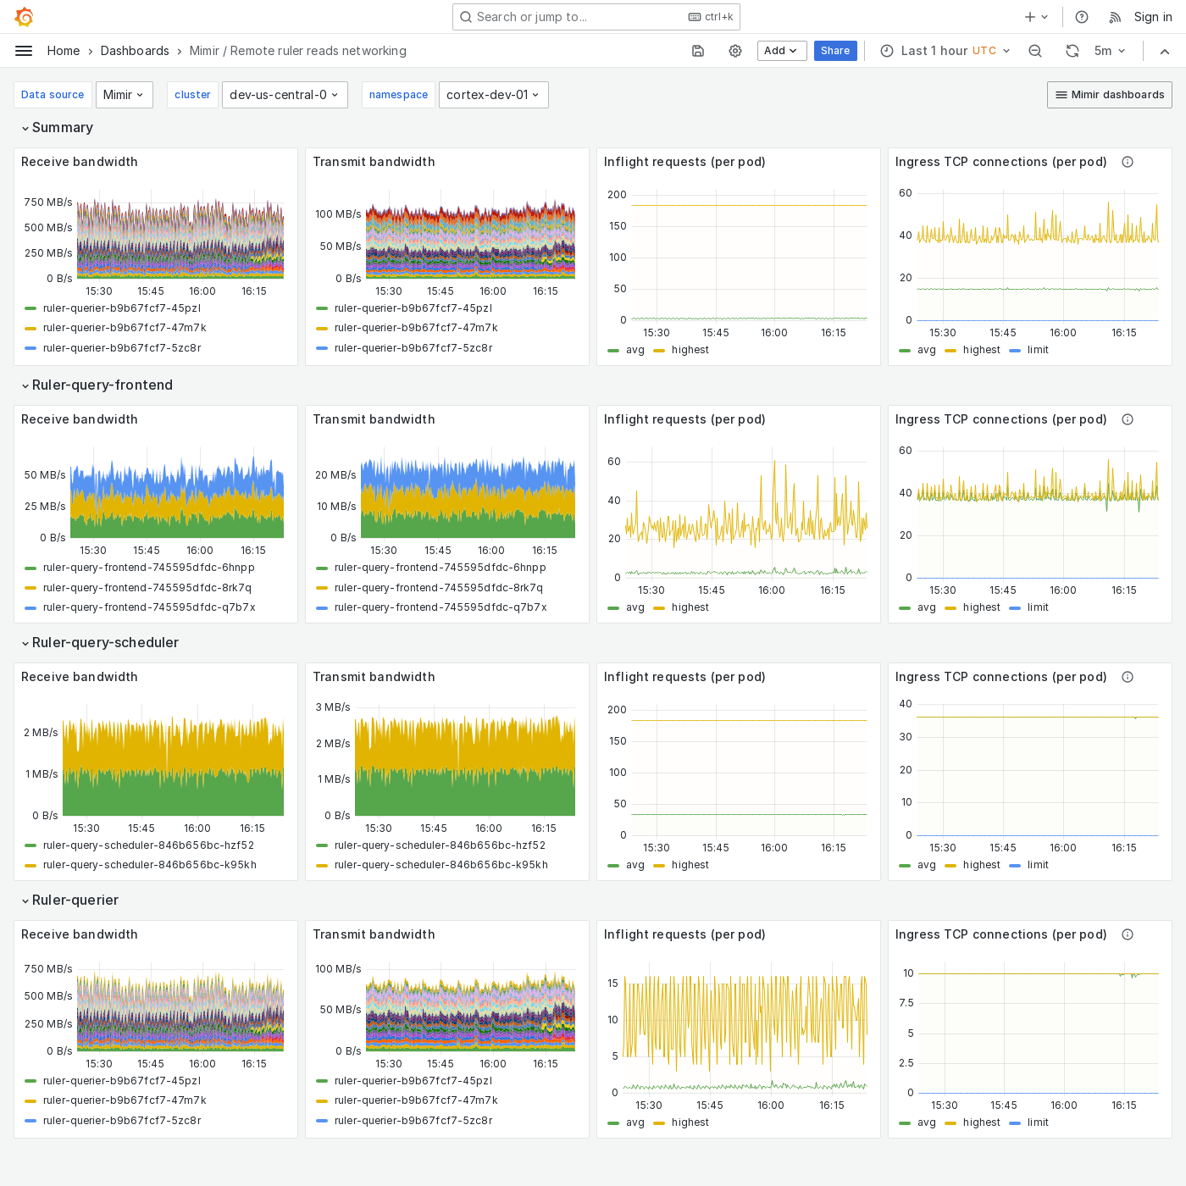Navigate to Dashboards via the breadcrumb
This screenshot has width=1186, height=1186.
[x=135, y=51]
